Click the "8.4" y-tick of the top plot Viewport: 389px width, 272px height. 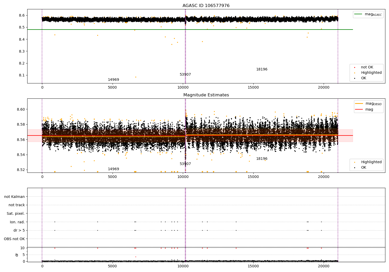pyautogui.click(x=22, y=39)
